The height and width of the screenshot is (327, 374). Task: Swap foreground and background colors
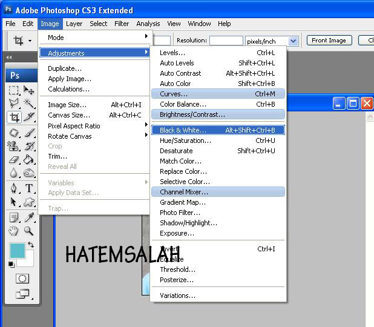click(31, 245)
